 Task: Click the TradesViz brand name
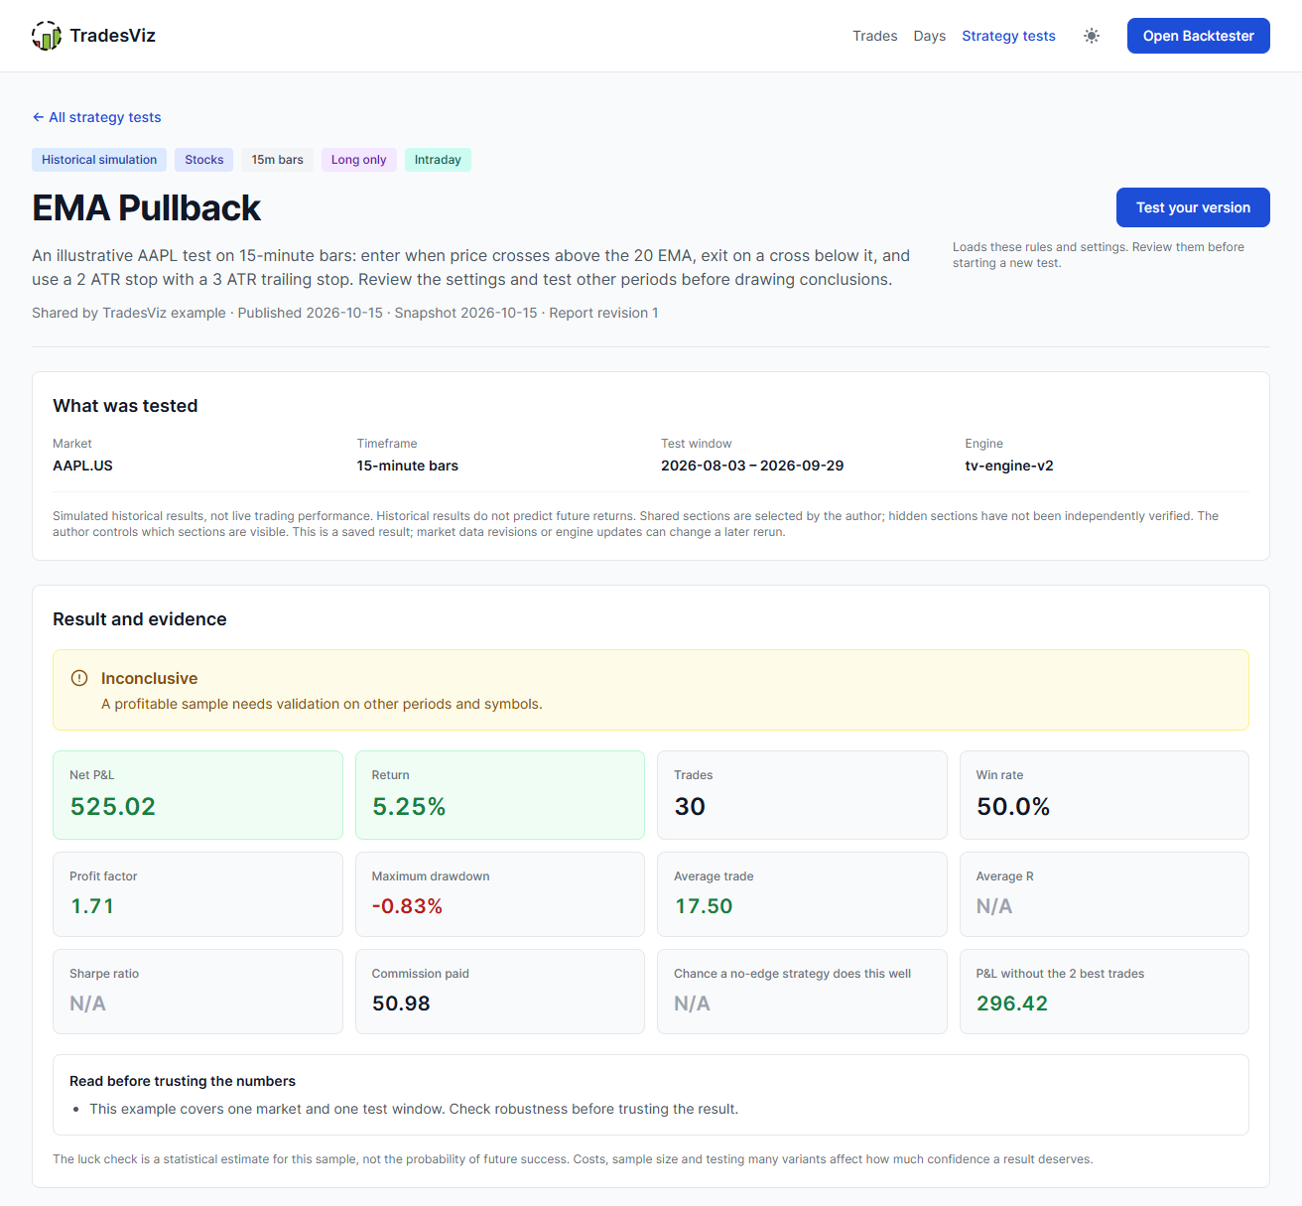tap(112, 36)
